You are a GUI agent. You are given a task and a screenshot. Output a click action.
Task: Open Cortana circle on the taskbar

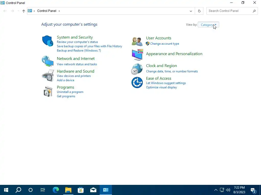[x=31, y=190]
